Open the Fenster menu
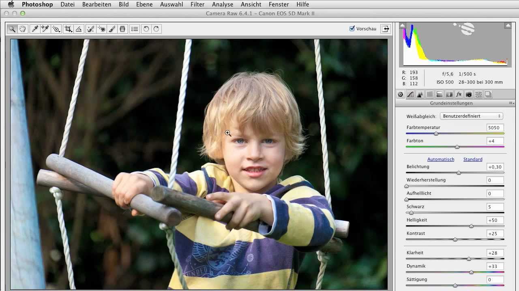The height and width of the screenshot is (291, 519). click(x=279, y=4)
